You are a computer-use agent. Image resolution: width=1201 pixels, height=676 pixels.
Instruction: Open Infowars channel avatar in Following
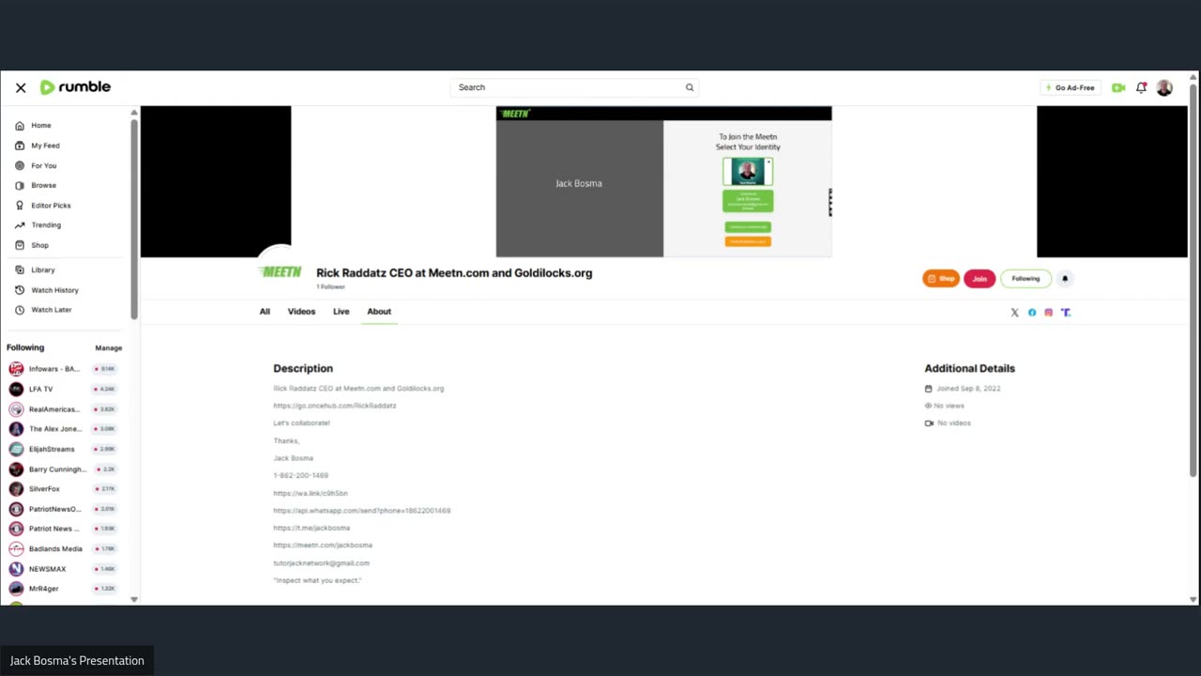click(16, 369)
